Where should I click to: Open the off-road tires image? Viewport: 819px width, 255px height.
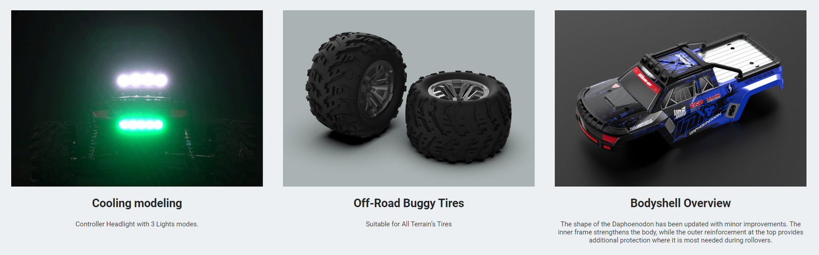point(409,98)
